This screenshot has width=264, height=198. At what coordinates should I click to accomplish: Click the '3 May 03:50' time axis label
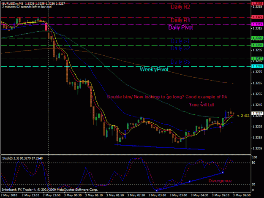(178, 195)
